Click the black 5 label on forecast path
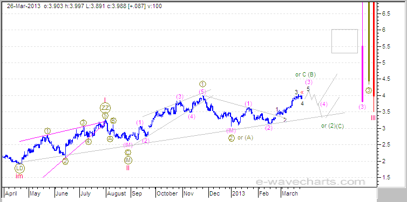 [x=308, y=89]
